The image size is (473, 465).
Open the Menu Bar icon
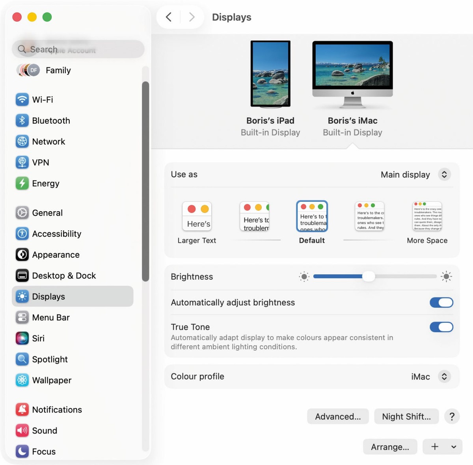point(22,317)
